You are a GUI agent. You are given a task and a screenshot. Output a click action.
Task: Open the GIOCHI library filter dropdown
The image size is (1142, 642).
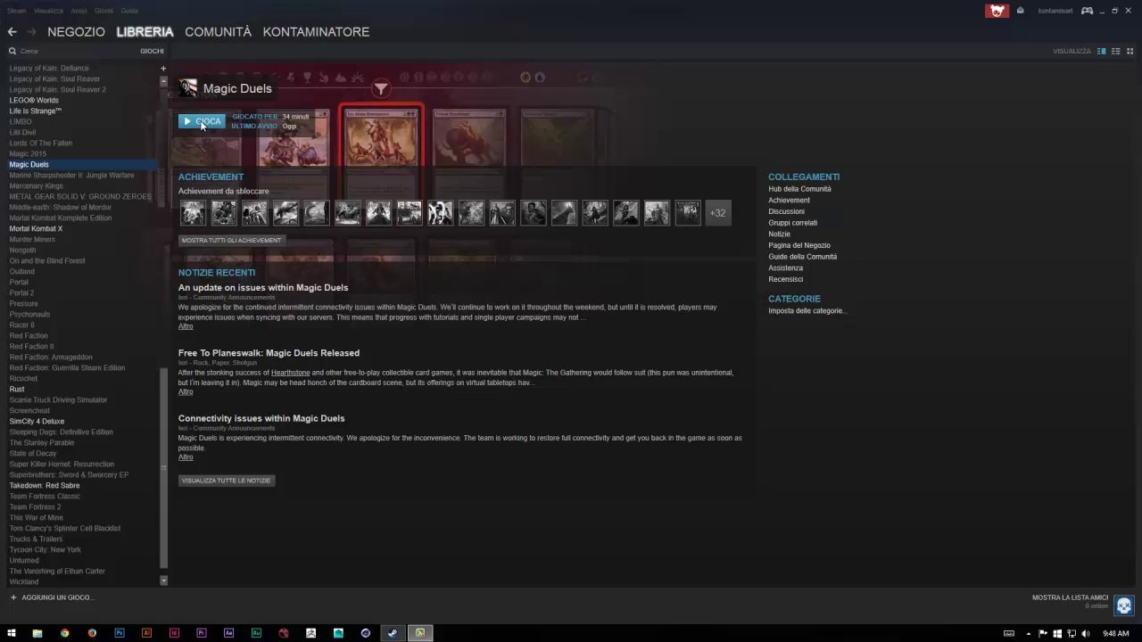[152, 51]
